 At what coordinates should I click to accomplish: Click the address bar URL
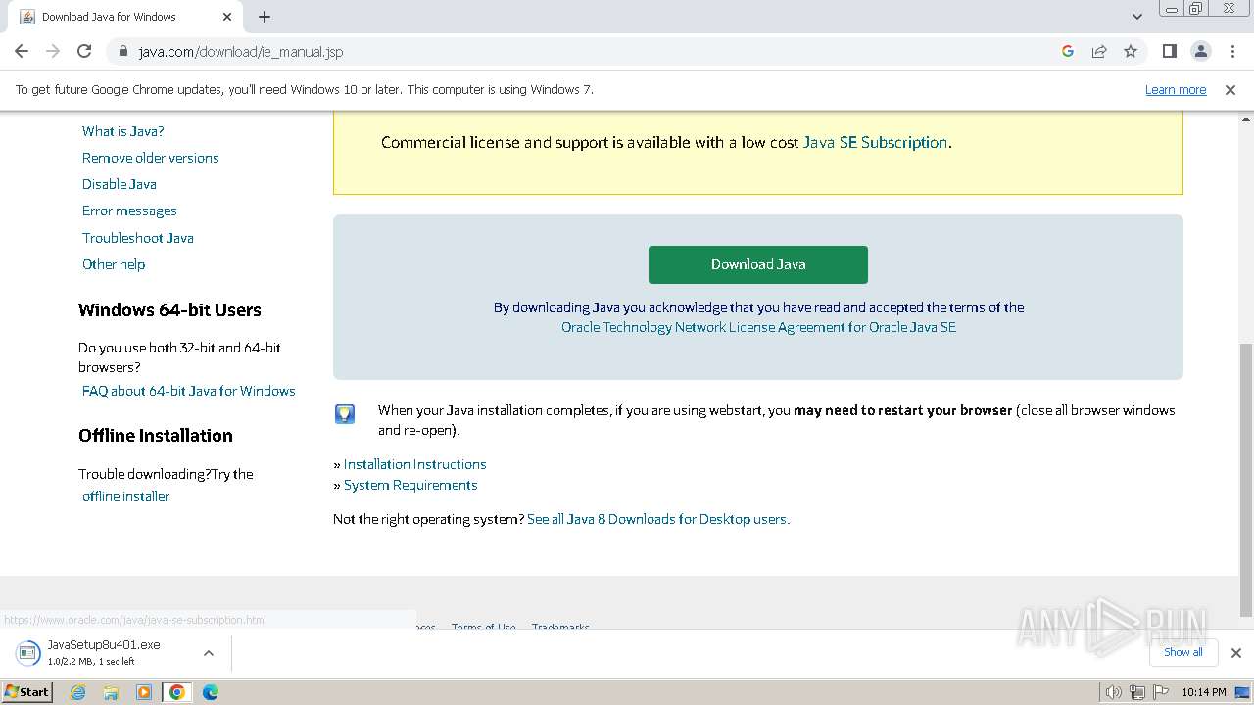[x=241, y=51]
